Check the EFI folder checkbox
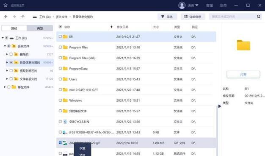 point(60,36)
